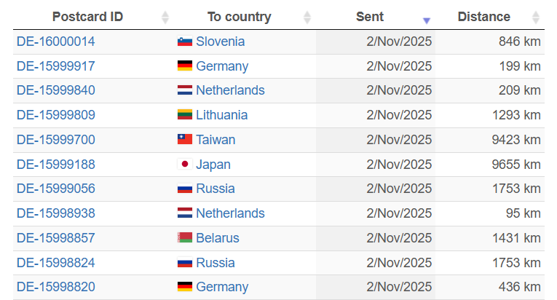Click the first Russia flag icon

(x=184, y=189)
